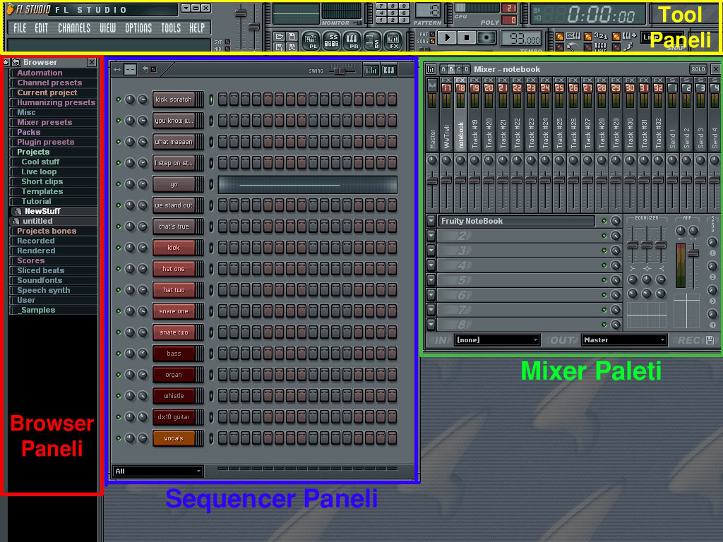Open the OPTIONS menu
Viewport: 723px width, 542px height.
(x=138, y=28)
